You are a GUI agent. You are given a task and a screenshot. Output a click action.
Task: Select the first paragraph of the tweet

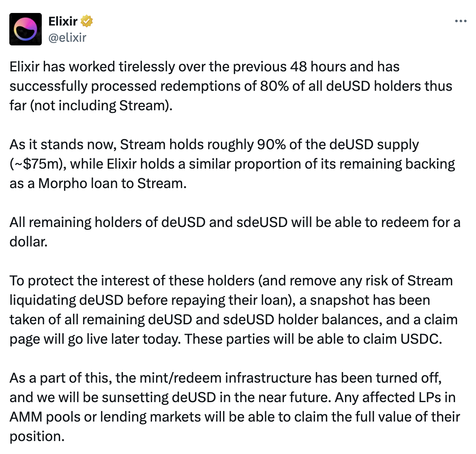[x=231, y=86]
